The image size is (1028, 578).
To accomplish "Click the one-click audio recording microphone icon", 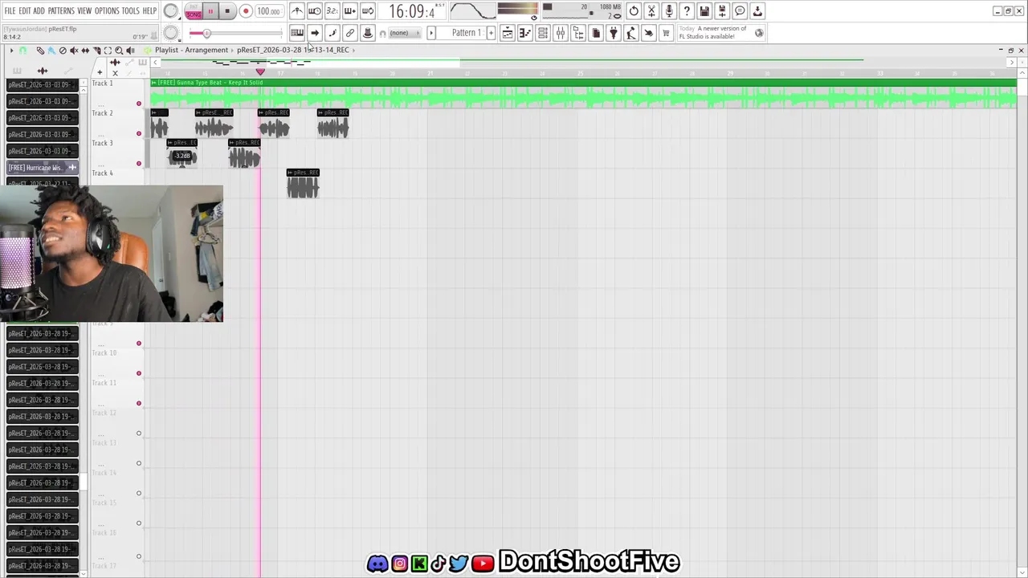I will pyautogui.click(x=669, y=11).
